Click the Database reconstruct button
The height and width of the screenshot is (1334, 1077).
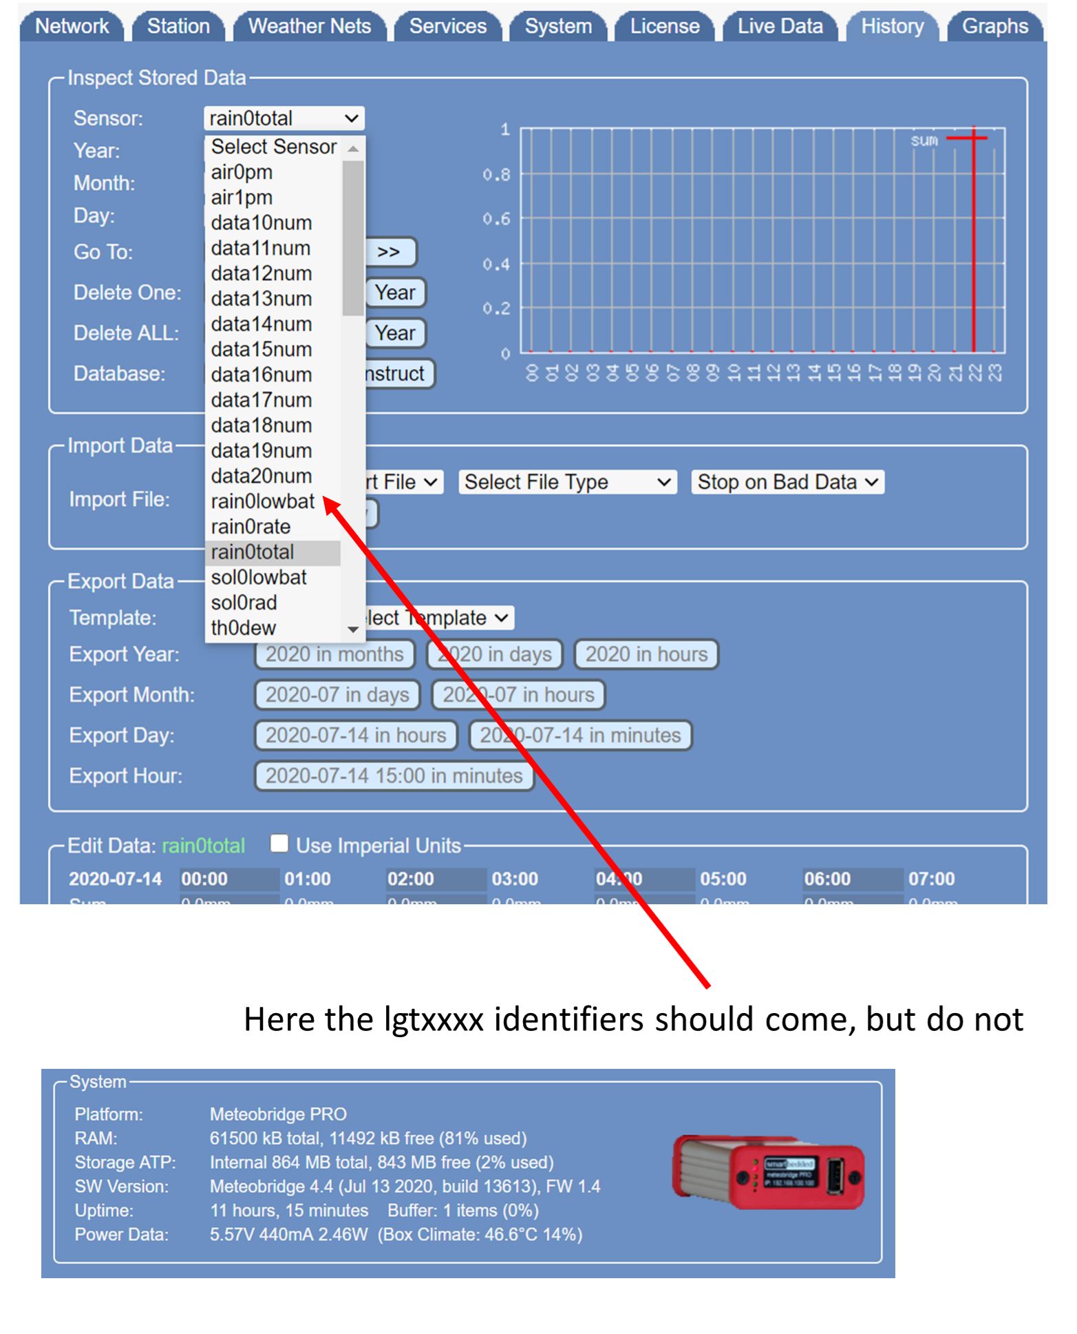[x=399, y=374]
